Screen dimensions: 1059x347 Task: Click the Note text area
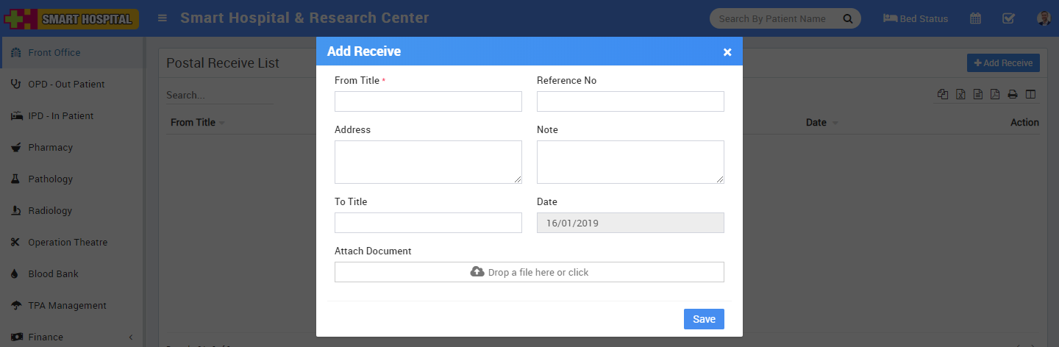click(x=630, y=162)
